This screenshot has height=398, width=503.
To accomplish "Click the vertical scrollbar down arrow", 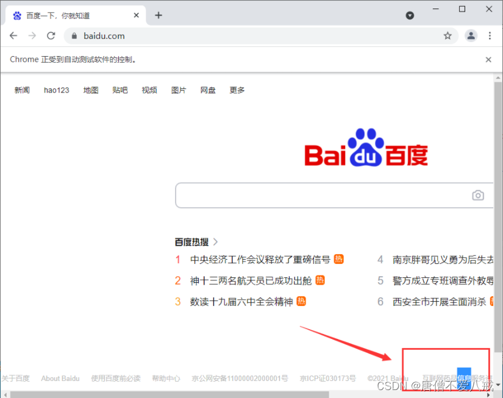I will pos(498,385).
